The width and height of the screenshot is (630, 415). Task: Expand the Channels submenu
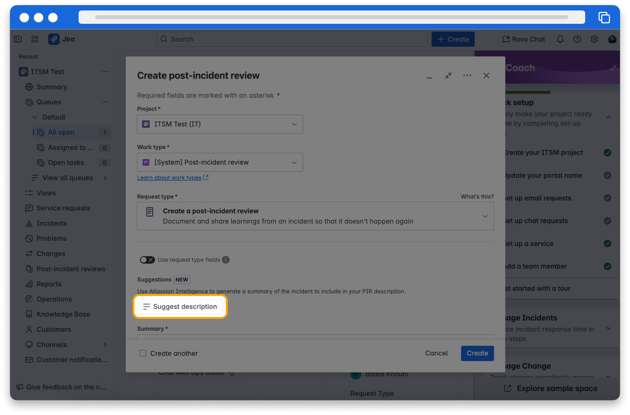pyautogui.click(x=105, y=345)
